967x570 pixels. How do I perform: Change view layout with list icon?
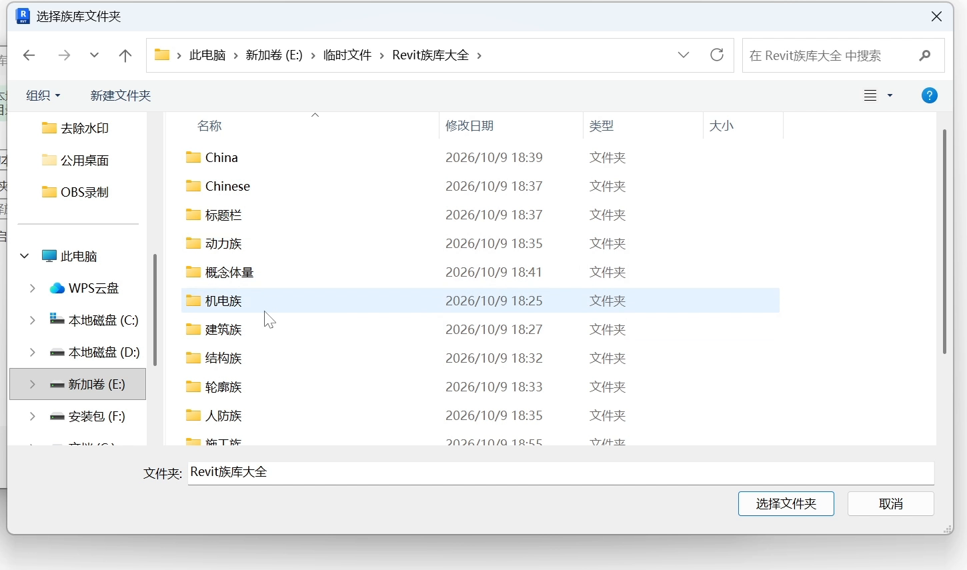pyautogui.click(x=870, y=95)
